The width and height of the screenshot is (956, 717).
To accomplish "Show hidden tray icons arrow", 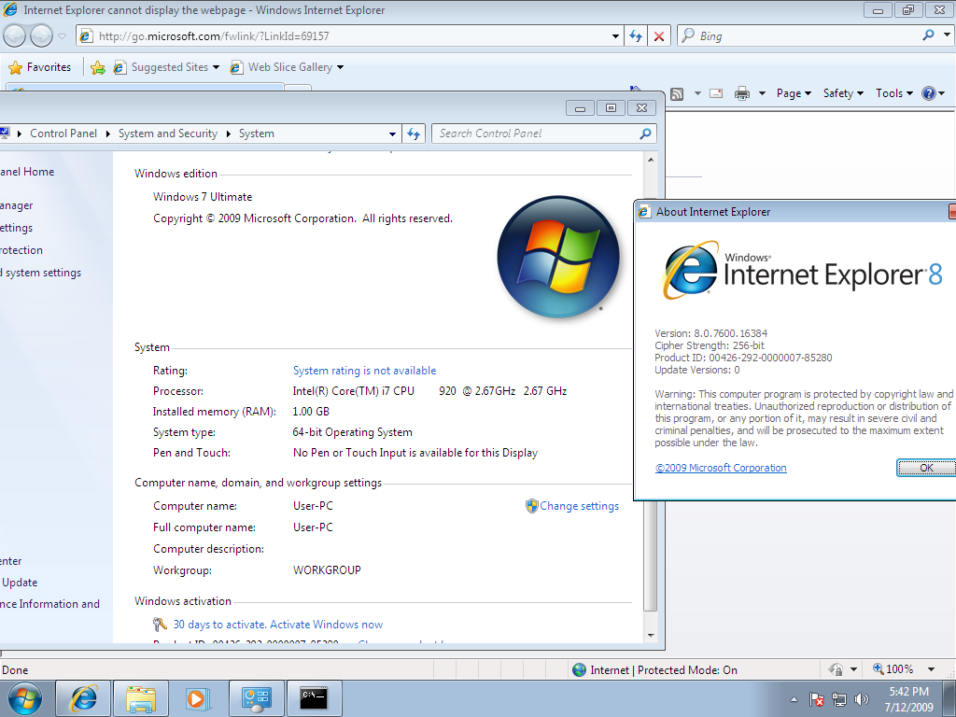I will coord(794,699).
